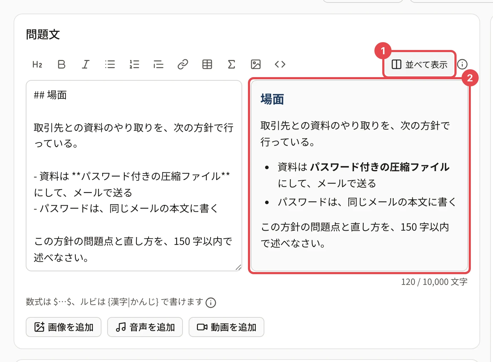Toggle 並べて表示 side-by-side view

coord(419,64)
